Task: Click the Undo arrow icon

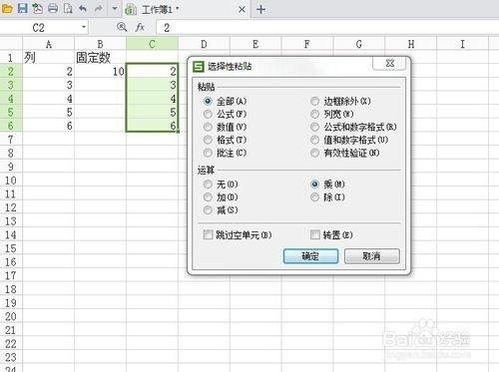Action: click(83, 8)
